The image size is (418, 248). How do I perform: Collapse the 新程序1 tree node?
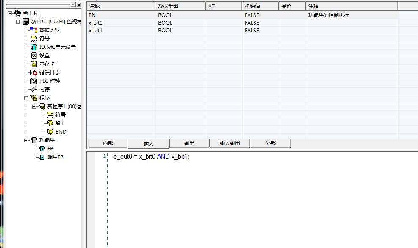click(x=34, y=106)
